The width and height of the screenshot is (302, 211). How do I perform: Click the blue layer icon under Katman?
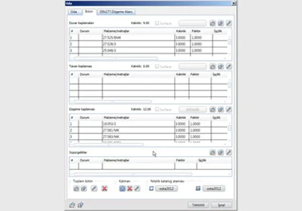(122, 188)
